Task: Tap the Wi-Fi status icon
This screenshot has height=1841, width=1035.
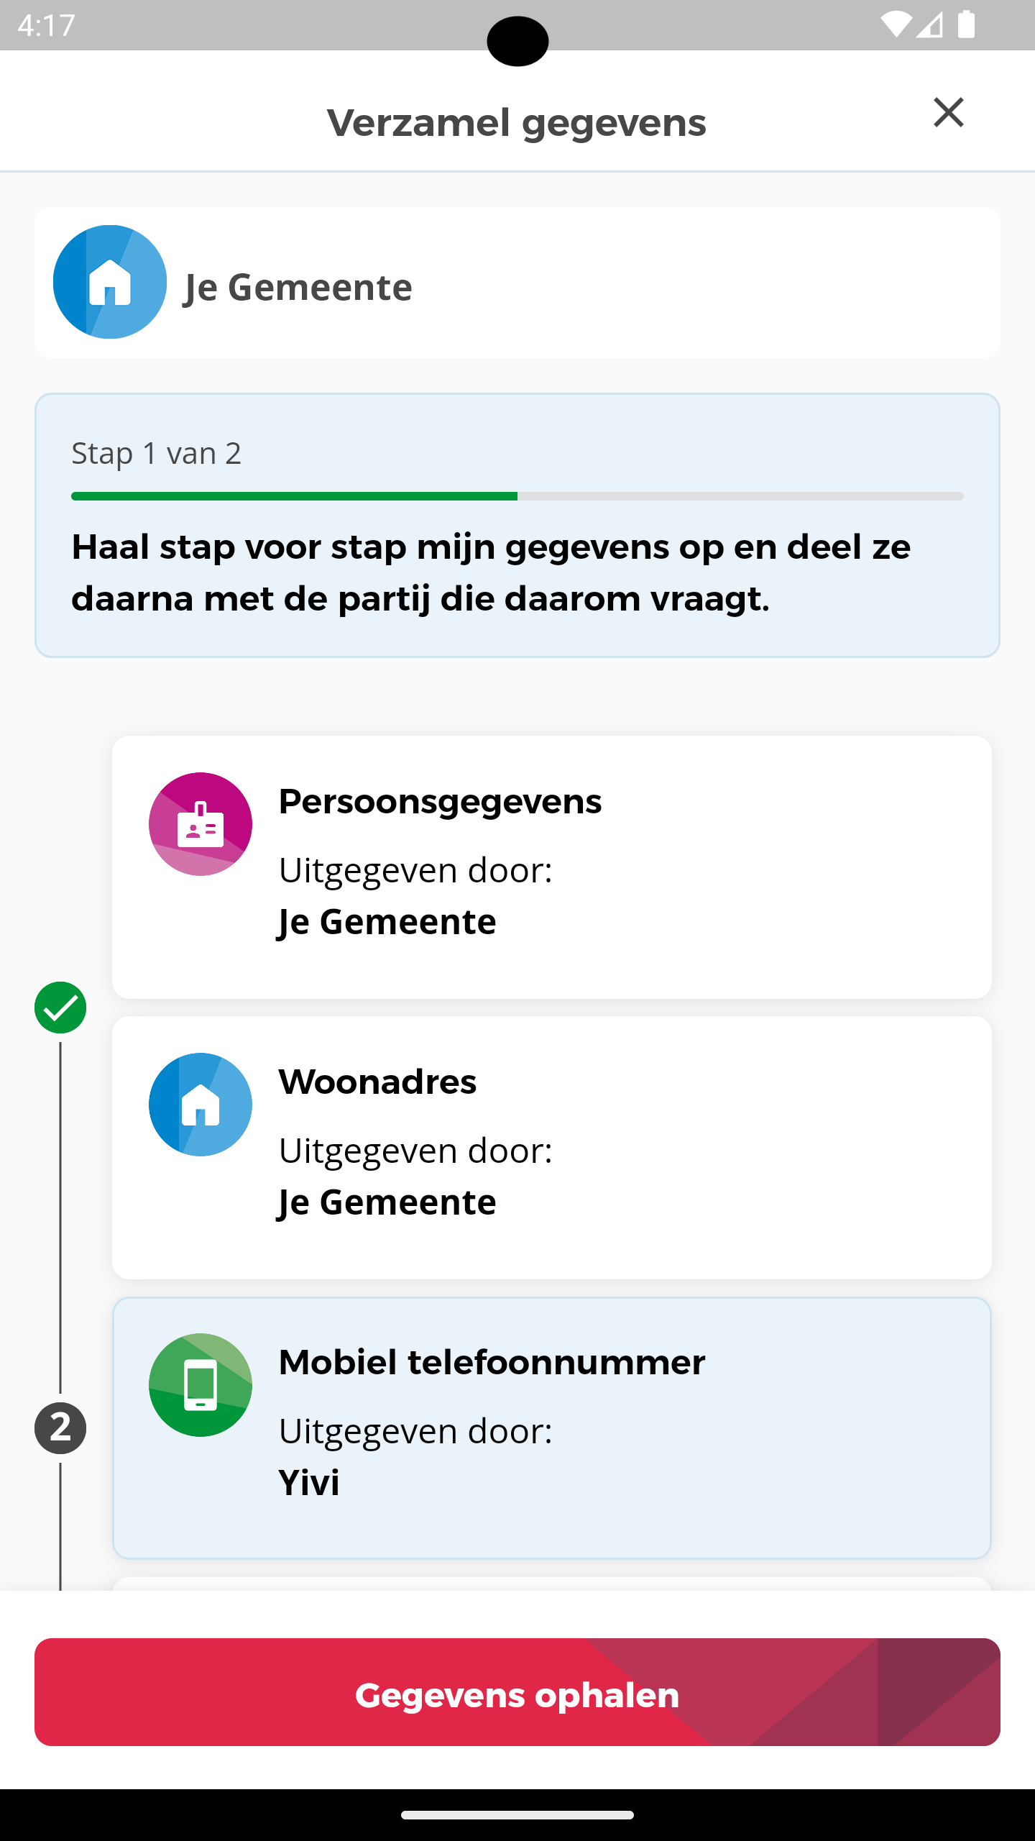Action: [895, 25]
